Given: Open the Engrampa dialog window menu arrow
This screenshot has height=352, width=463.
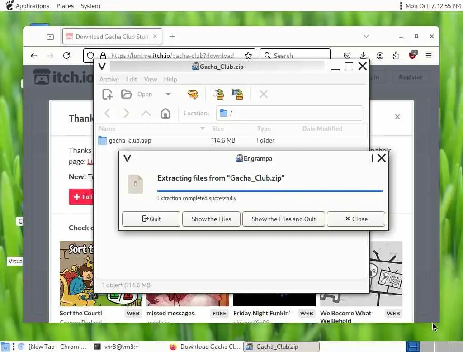Looking at the screenshot, I should (127, 158).
